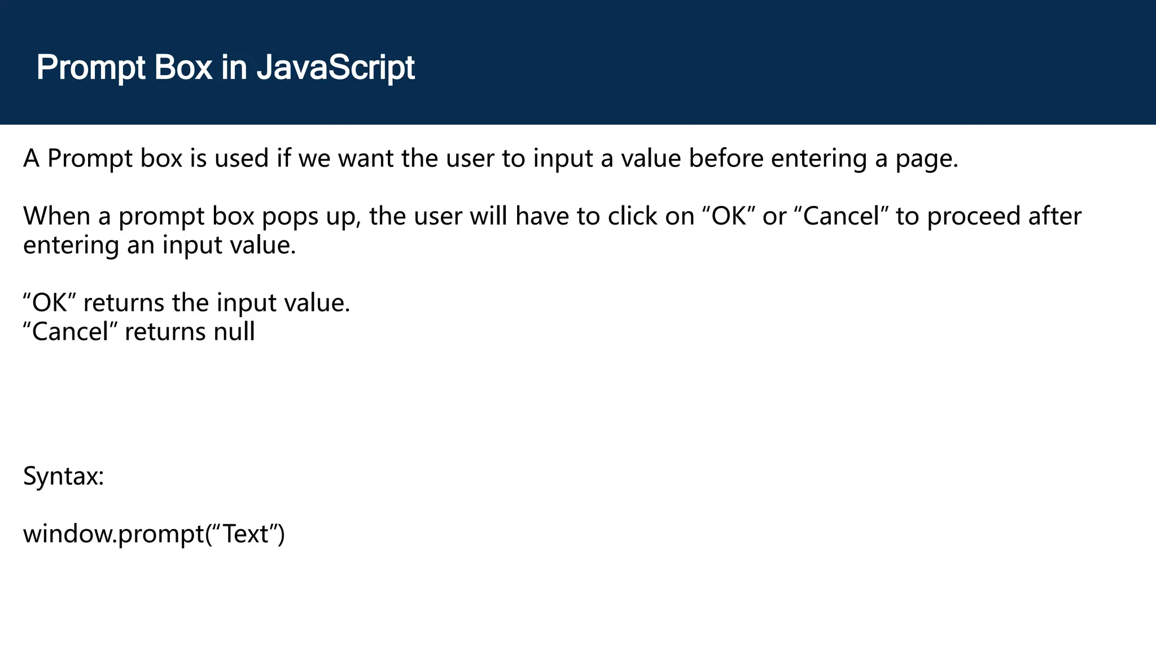The width and height of the screenshot is (1156, 650).
Task: Click the phrase "before entering a page."
Action: (x=823, y=159)
